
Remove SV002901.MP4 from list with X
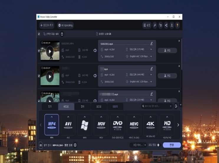[179, 41]
